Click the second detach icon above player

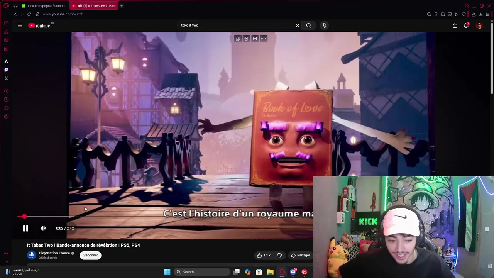coord(246,39)
